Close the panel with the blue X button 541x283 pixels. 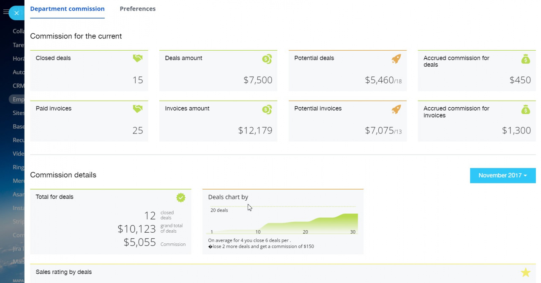[x=16, y=13]
